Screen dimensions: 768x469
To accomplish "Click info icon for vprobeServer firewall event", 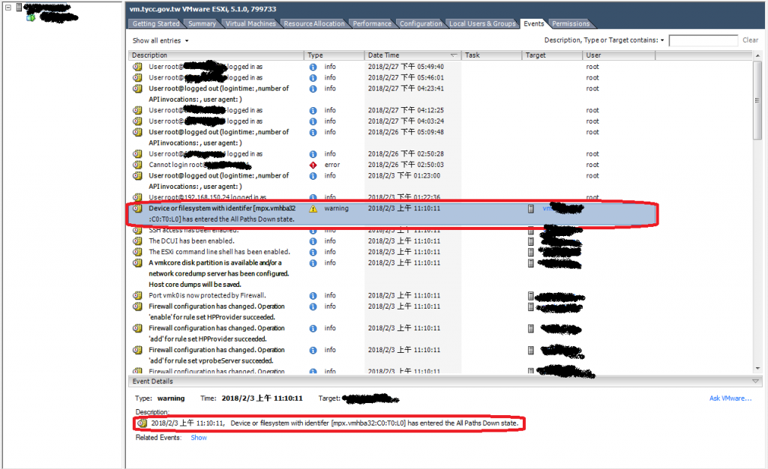I will [313, 350].
